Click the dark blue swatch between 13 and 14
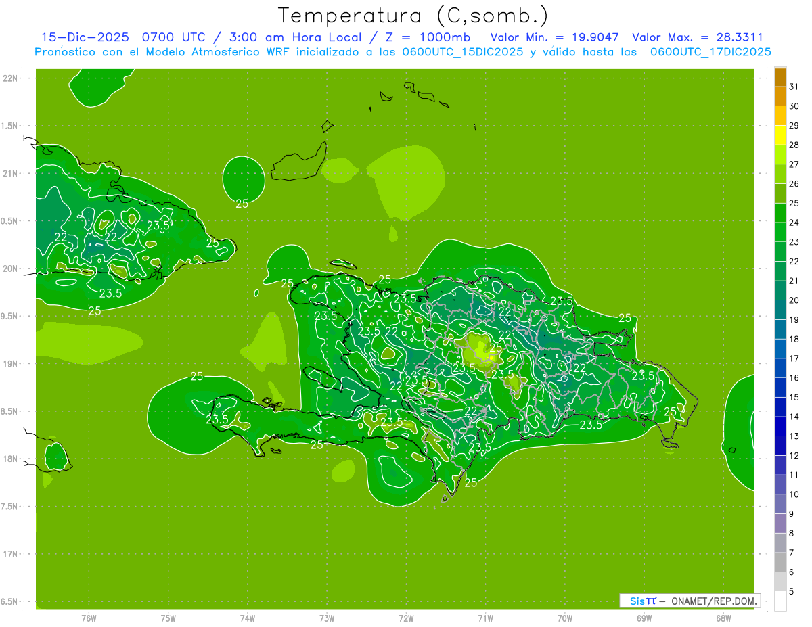Image resolution: width=812 pixels, height=627 pixels. (x=780, y=427)
